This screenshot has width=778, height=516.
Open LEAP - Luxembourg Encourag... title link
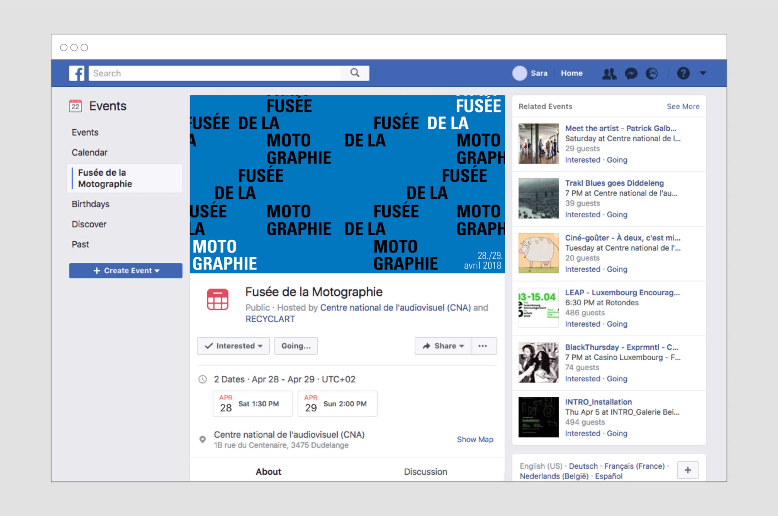pyautogui.click(x=622, y=292)
